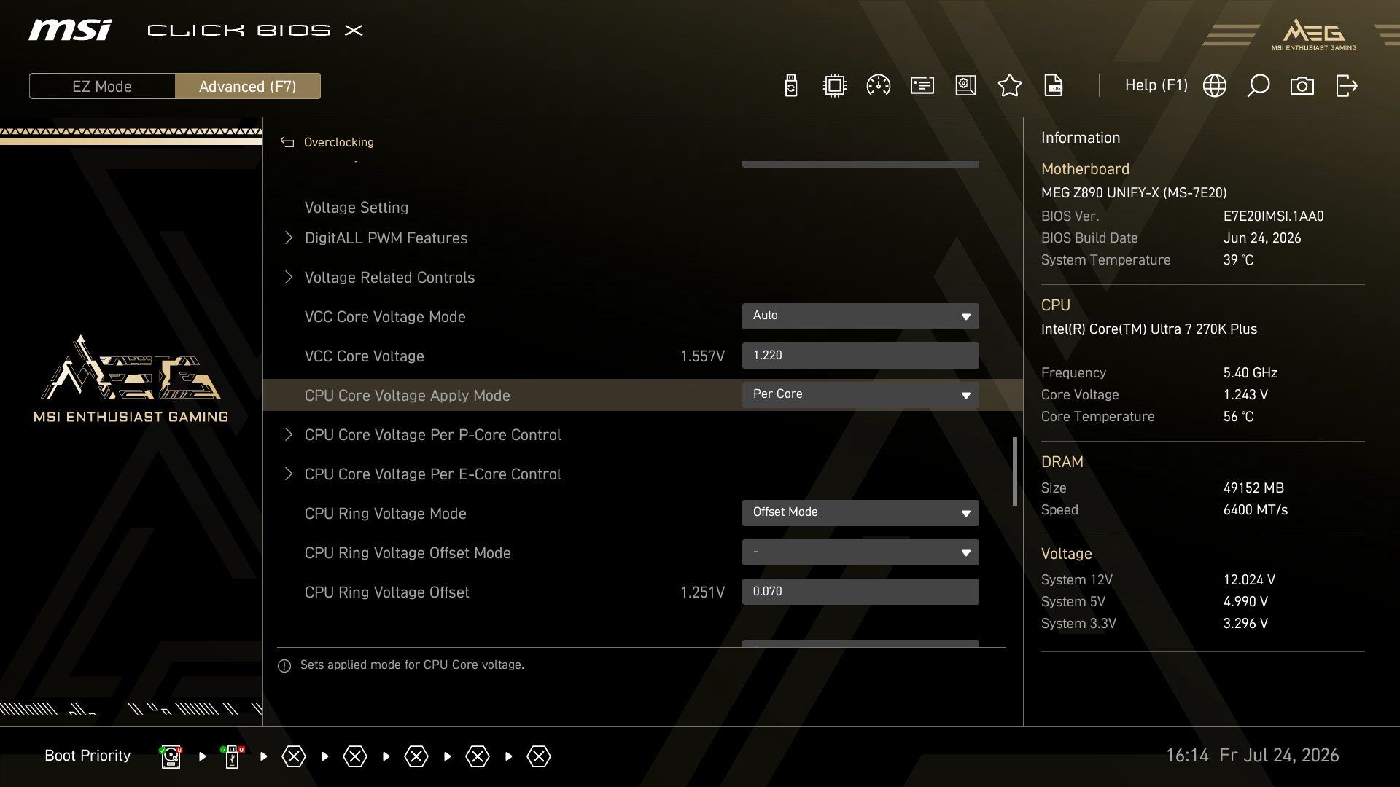Click the BIOS Build Date value Jun 24, 2026
The height and width of the screenshot is (787, 1400).
tap(1262, 238)
